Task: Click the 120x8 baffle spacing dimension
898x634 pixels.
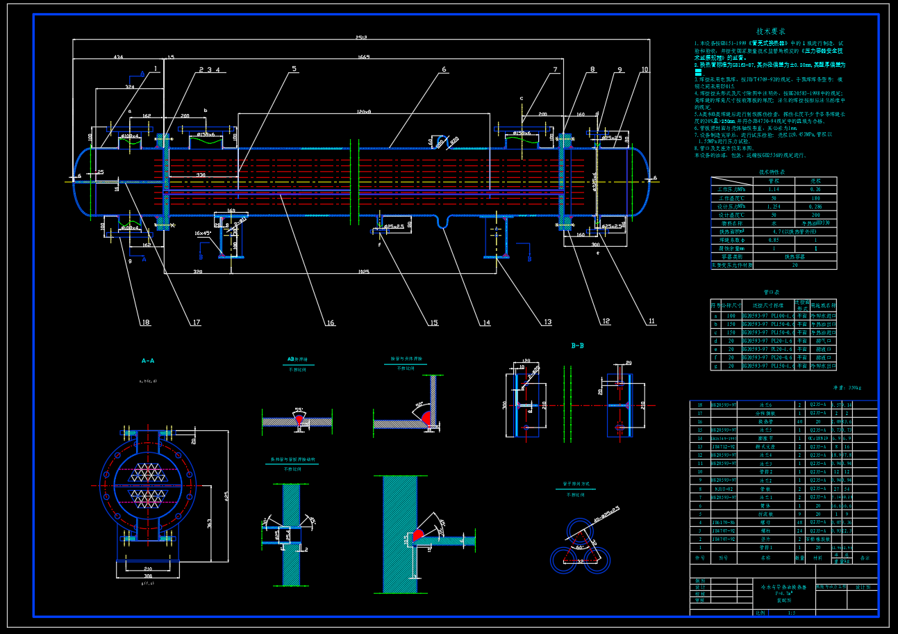Action: pos(364,112)
